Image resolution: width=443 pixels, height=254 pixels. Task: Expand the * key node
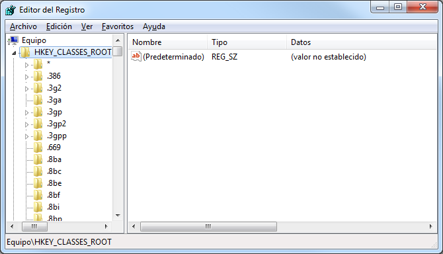(26, 65)
